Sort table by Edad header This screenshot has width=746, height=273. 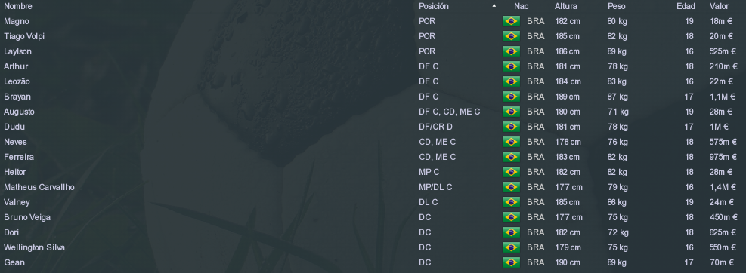coord(686,6)
